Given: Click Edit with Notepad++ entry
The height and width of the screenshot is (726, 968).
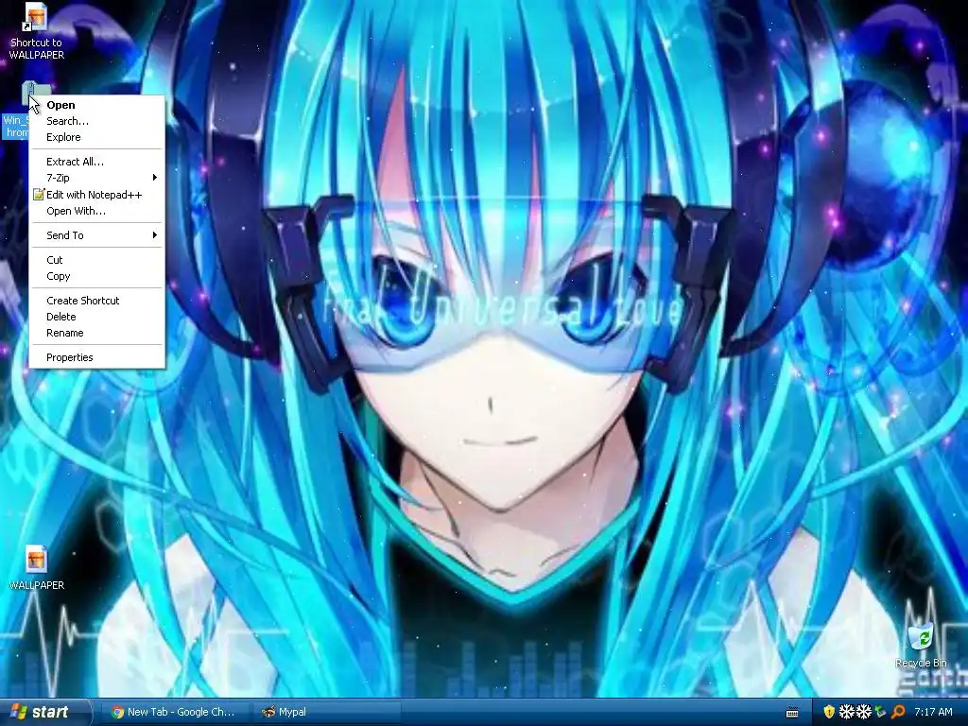Looking at the screenshot, I should (x=97, y=195).
